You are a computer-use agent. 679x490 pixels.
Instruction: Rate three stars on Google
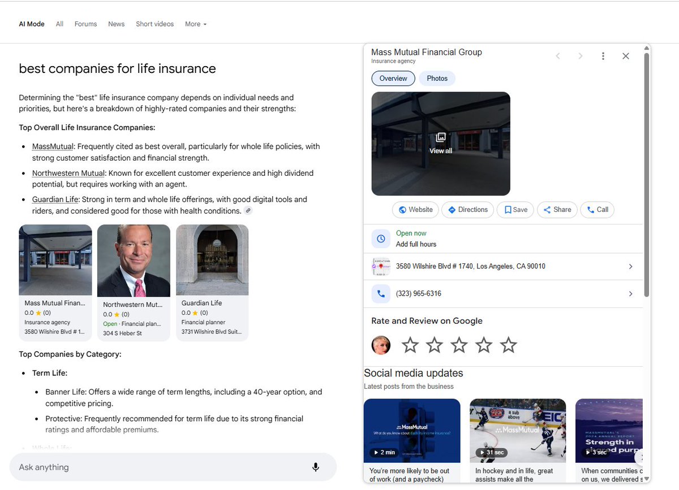click(x=459, y=345)
